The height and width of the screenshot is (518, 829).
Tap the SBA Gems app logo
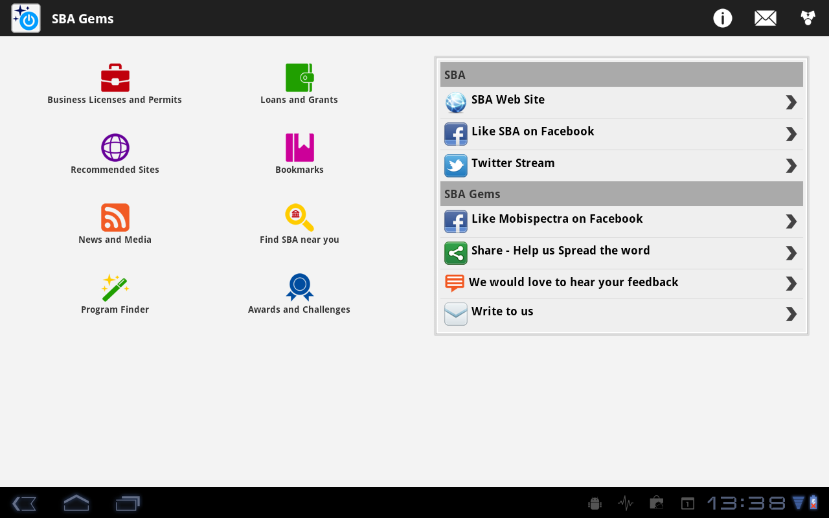pyautogui.click(x=26, y=18)
